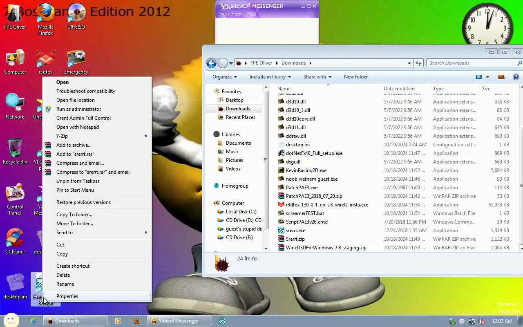Open the Recycle Bin
Viewport: 523px width, 327px height.
(15, 151)
